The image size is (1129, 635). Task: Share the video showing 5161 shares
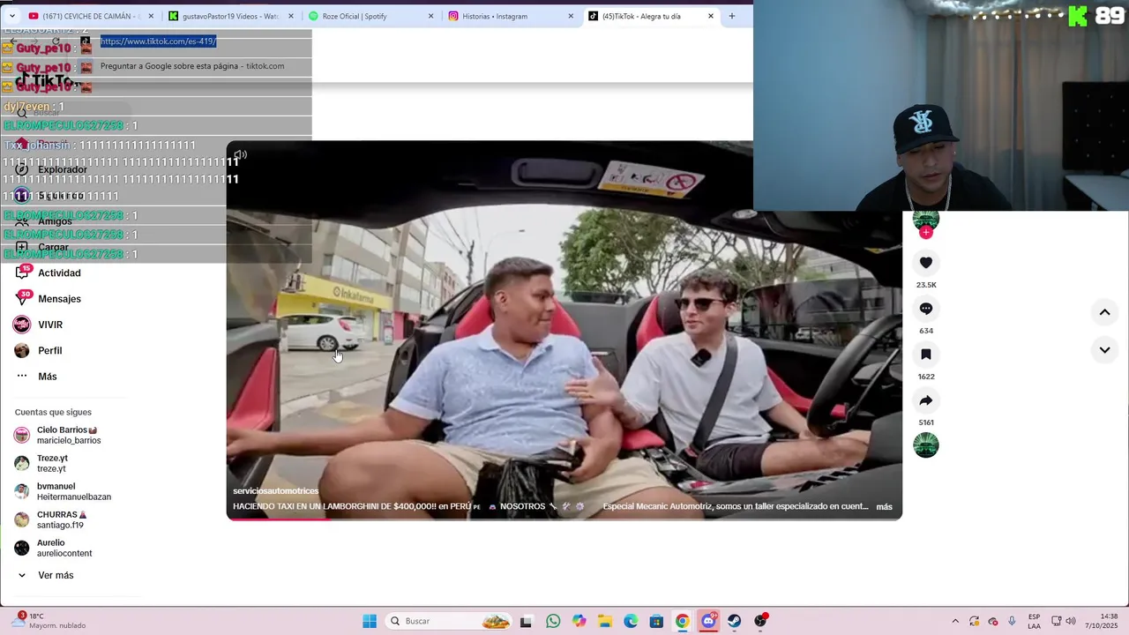click(x=925, y=400)
